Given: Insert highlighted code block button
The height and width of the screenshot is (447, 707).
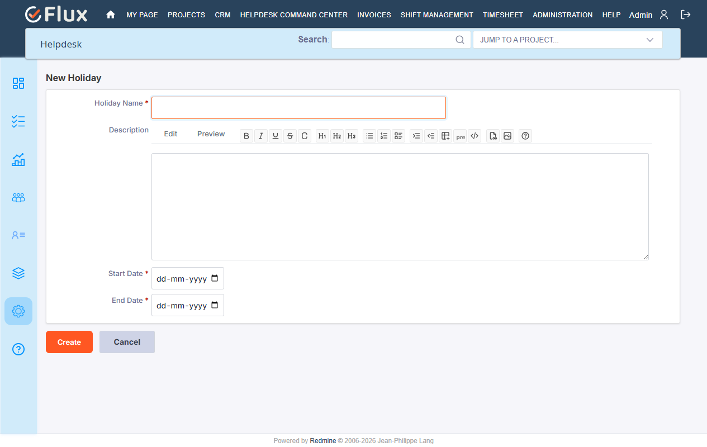Looking at the screenshot, I should (x=475, y=136).
